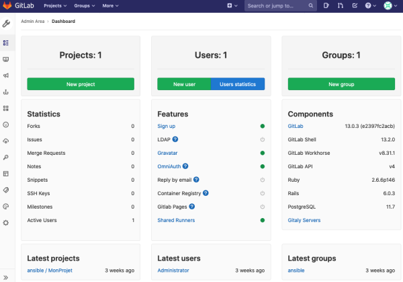Image resolution: width=403 pixels, height=282 pixels.
Task: Click the help icon beside LDAP
Action: pos(175,139)
